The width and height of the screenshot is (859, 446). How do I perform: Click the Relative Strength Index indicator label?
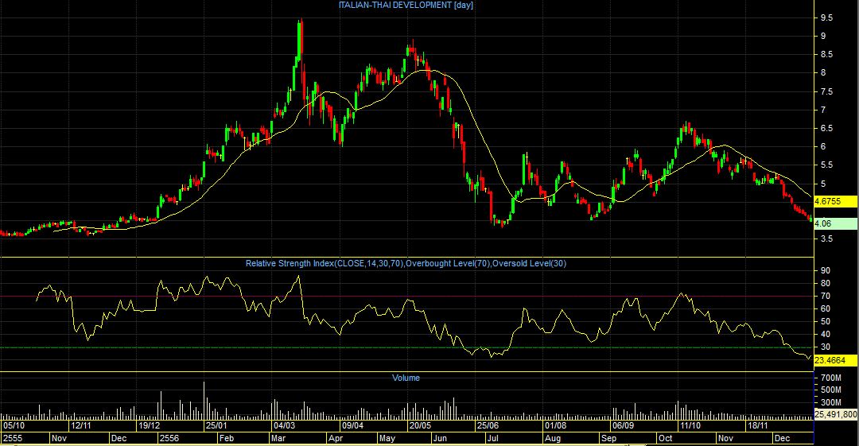406,264
